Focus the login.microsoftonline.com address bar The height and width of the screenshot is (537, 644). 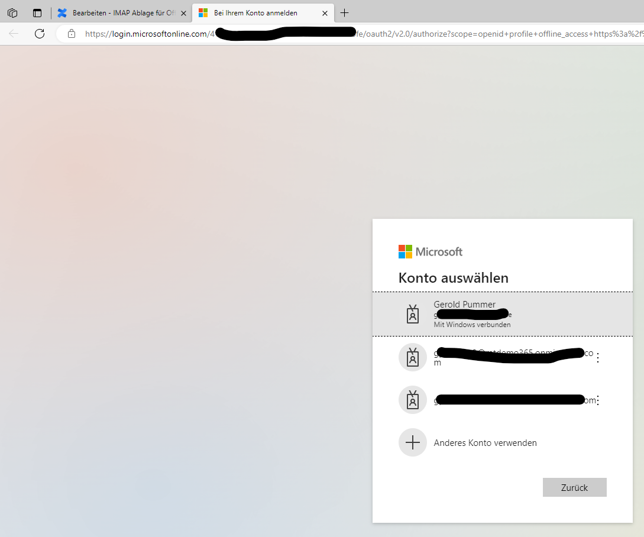[x=355, y=34]
